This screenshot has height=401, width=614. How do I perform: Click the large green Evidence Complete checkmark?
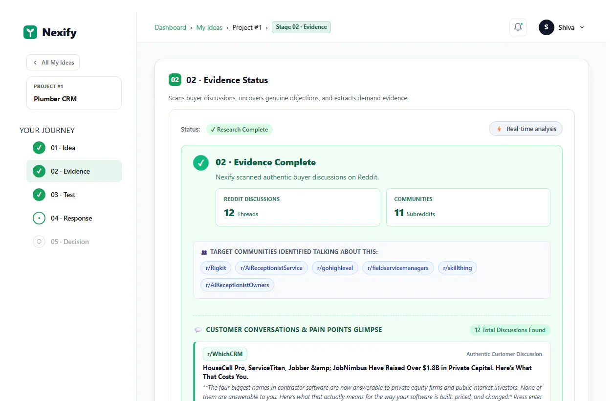[x=201, y=163]
